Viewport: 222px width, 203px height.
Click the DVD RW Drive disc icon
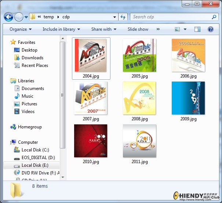tap(17, 173)
